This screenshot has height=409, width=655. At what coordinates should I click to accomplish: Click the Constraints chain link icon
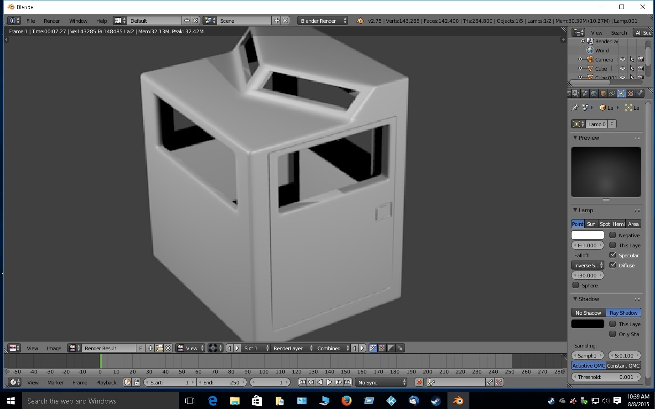coord(612,93)
